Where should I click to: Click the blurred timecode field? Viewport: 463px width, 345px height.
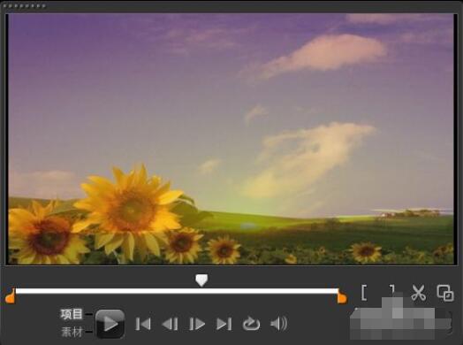point(400,318)
